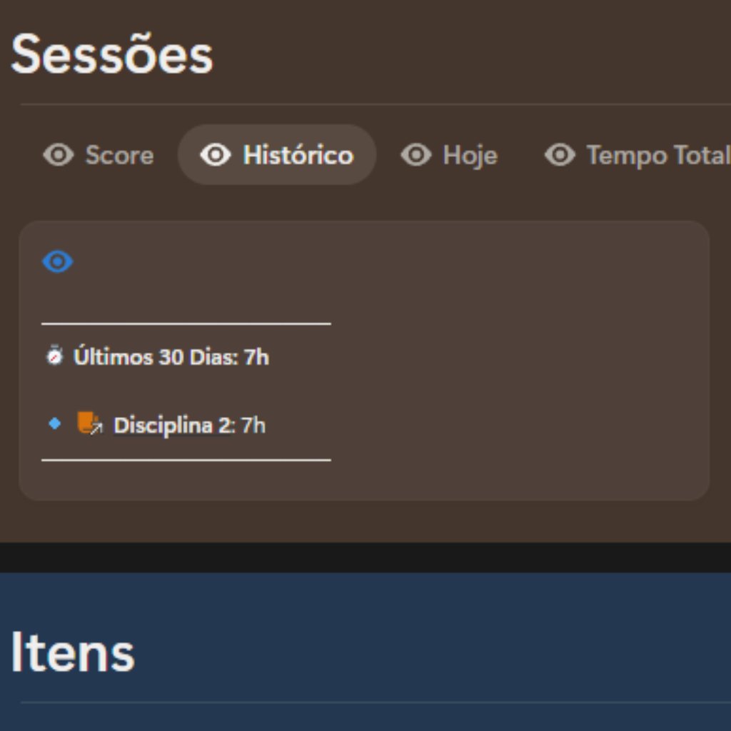Click the blue eye icon in the history card
Screen dimensions: 731x731
(x=58, y=262)
